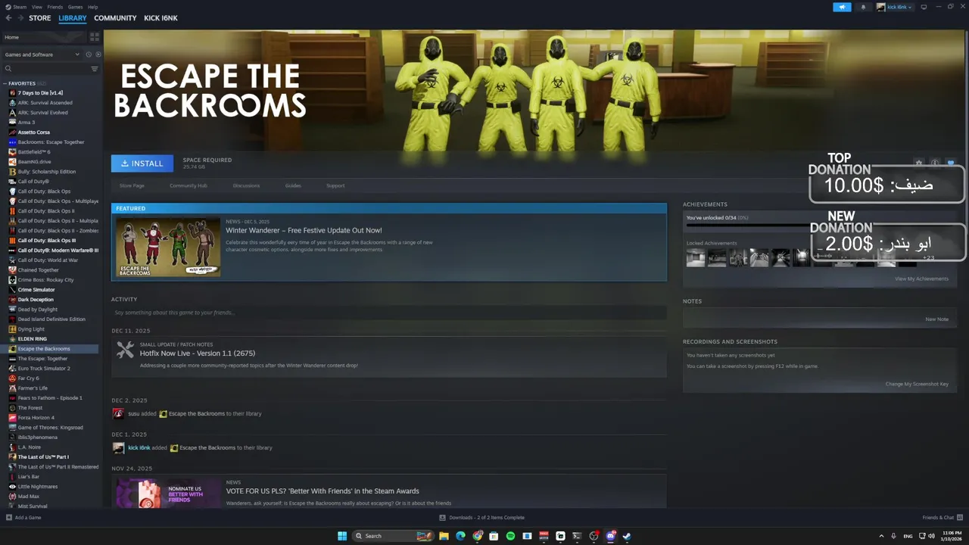Click the Steam logo menu
The height and width of the screenshot is (545, 969).
16,7
